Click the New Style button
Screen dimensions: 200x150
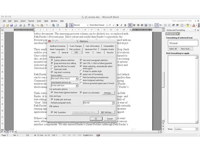pos(186,49)
